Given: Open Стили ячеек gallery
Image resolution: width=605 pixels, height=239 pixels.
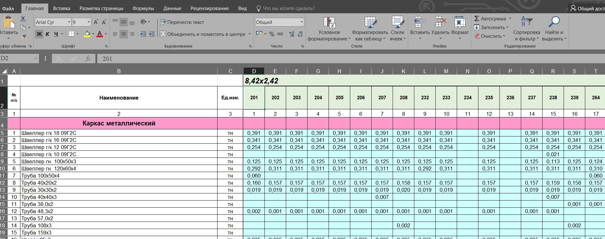Looking at the screenshot, I should pos(398,29).
